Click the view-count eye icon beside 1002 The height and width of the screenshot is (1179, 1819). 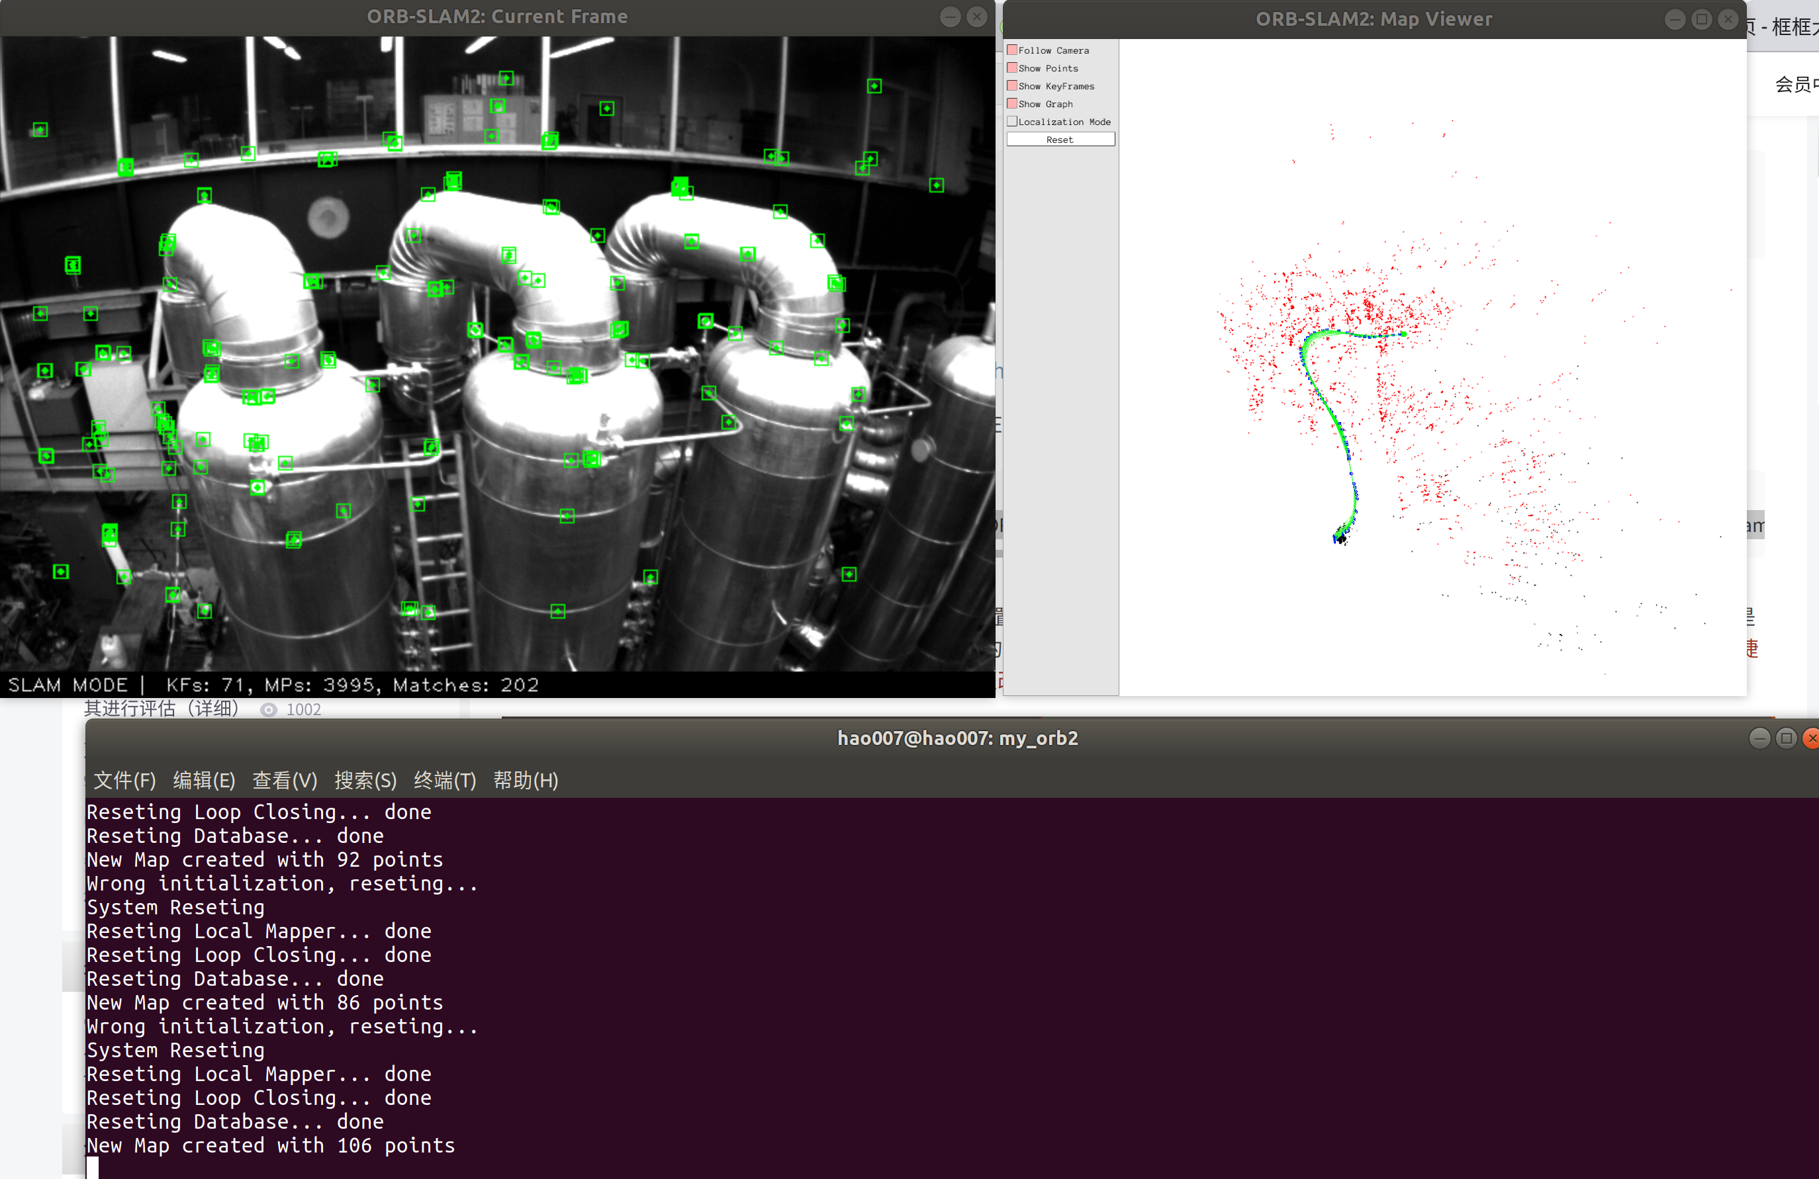(x=268, y=710)
